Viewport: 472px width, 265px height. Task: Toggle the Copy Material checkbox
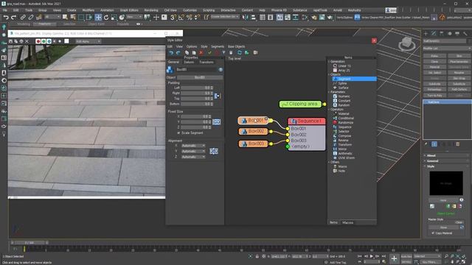coord(433,233)
